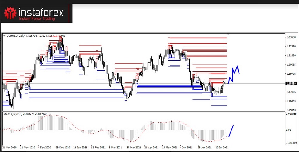Image resolution: width=299 pixels, height=152 pixels.
Task: Click the 1.20655 price axis level
Action: 292,65
